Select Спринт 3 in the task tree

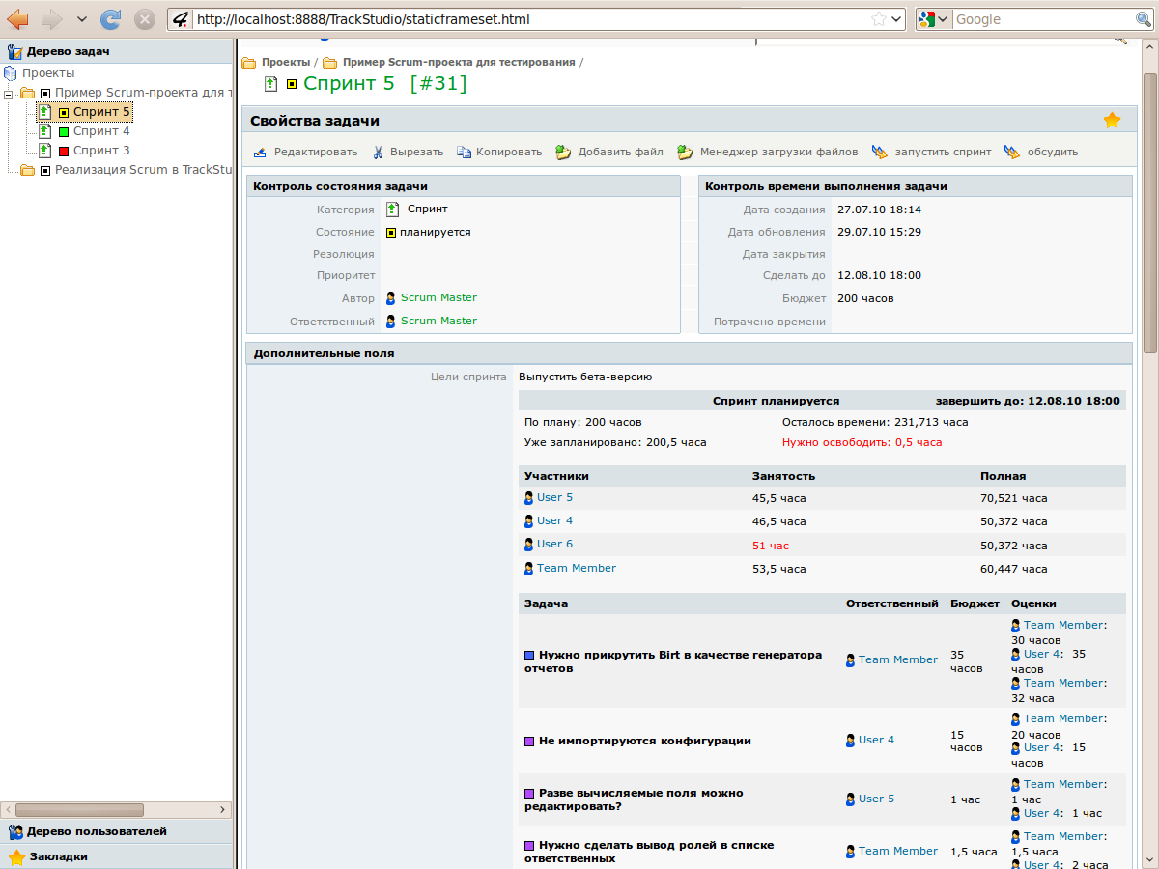click(x=100, y=151)
